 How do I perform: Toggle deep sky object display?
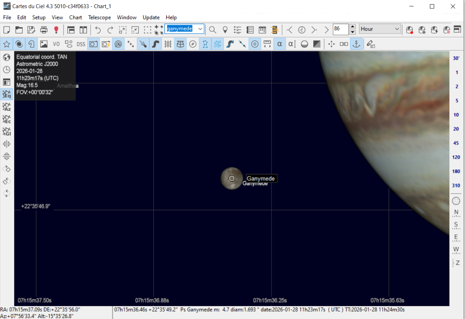tap(19, 44)
